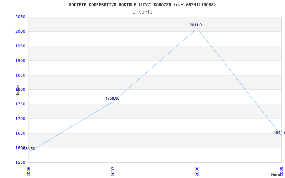Click the 1650 y-axis tick label
285x178 pixels.
tap(20, 133)
